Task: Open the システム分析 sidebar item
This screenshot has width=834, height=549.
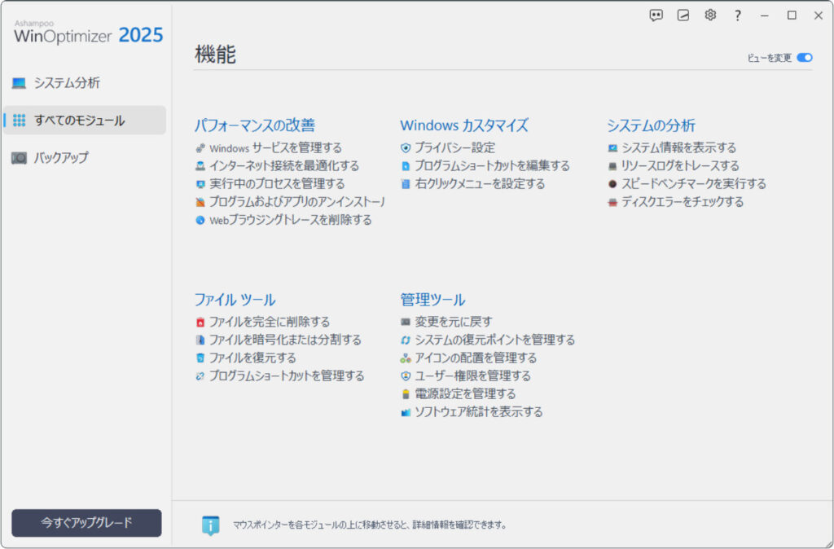Action: tap(85, 83)
